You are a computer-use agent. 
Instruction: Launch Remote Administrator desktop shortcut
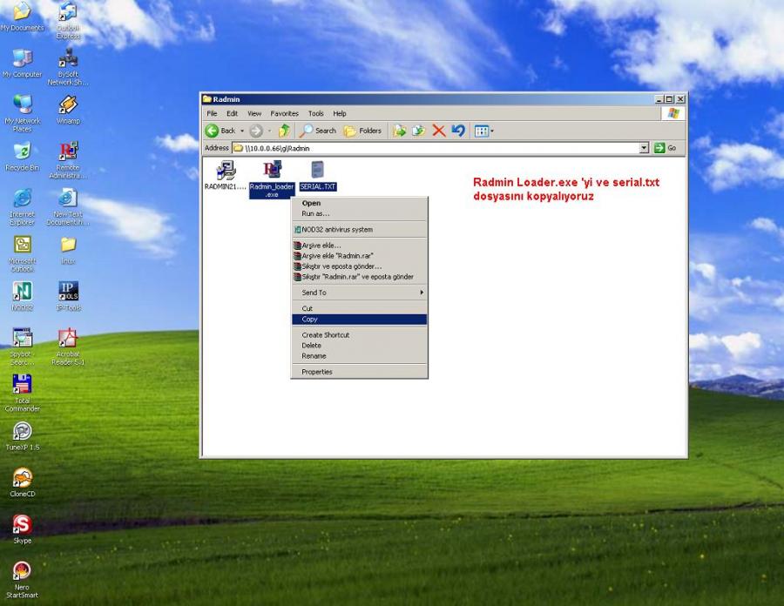point(67,160)
